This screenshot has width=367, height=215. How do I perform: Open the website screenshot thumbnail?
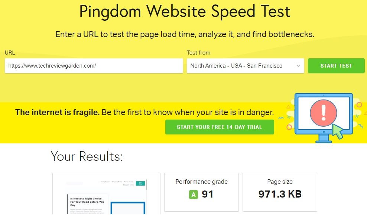(x=107, y=194)
